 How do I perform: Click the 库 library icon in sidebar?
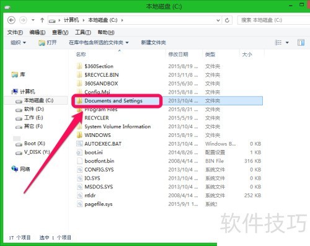[15, 74]
